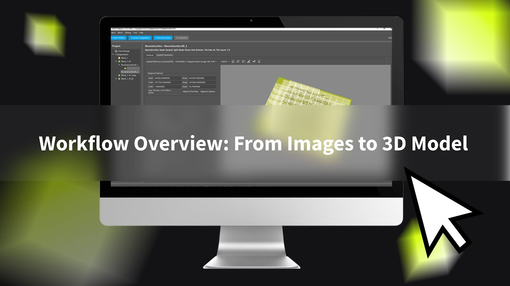The image size is (510, 286).
Task: Open the Layers dropdown
Action: pyautogui.click(x=225, y=62)
